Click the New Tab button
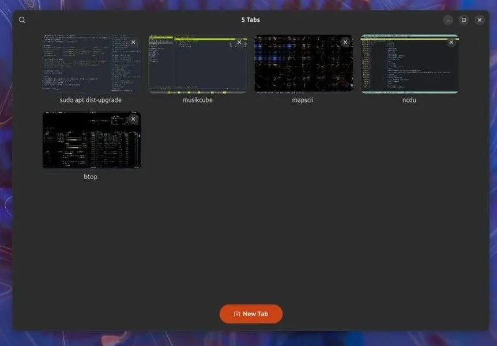497x346 pixels. pos(251,314)
